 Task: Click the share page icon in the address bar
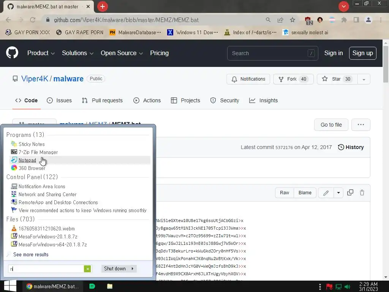pos(280,20)
